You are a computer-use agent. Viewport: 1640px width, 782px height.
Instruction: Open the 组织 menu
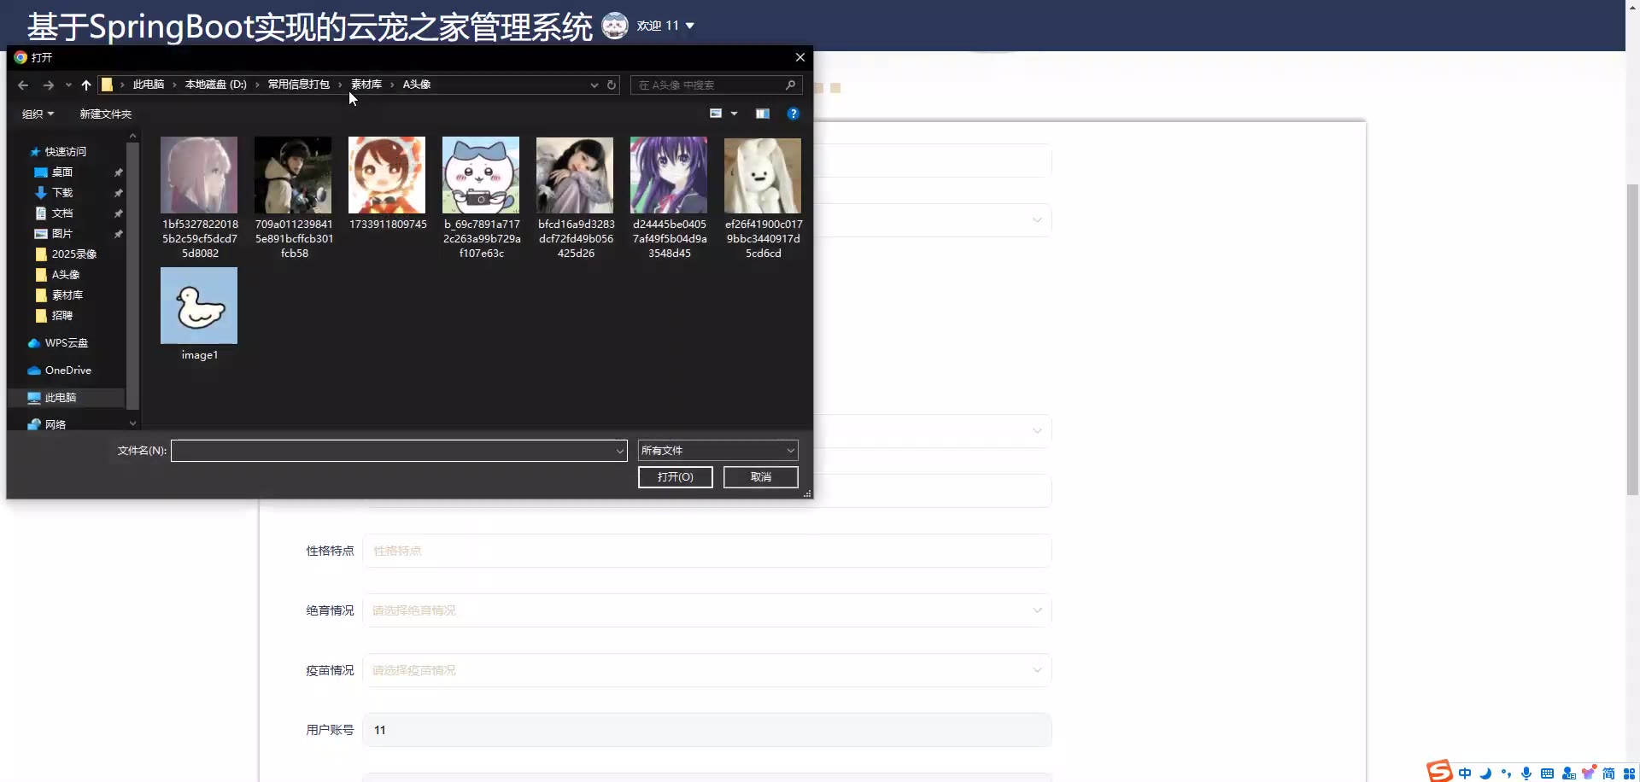tap(38, 114)
